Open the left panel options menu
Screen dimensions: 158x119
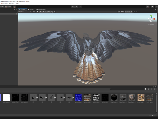coord(16,10)
